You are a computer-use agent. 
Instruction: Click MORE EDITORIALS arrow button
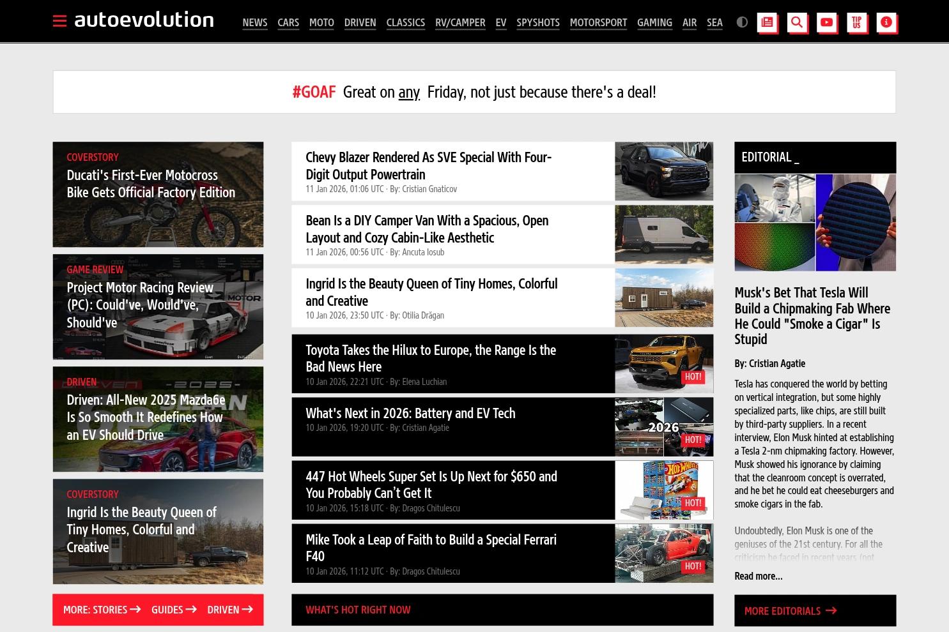tap(815, 610)
